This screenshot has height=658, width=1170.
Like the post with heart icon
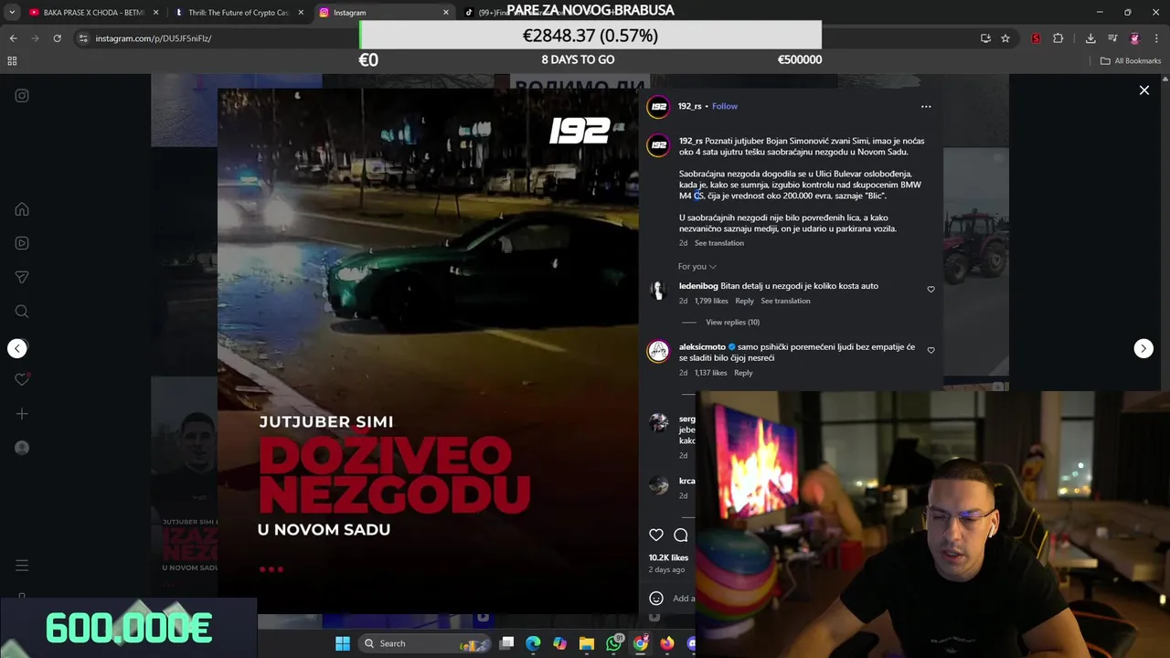656,536
